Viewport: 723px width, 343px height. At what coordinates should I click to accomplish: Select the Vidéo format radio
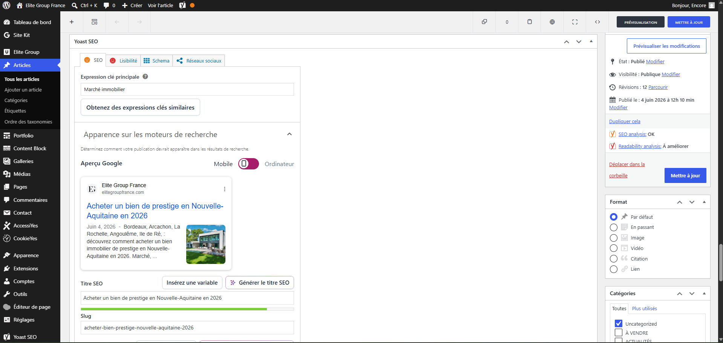tap(614, 248)
